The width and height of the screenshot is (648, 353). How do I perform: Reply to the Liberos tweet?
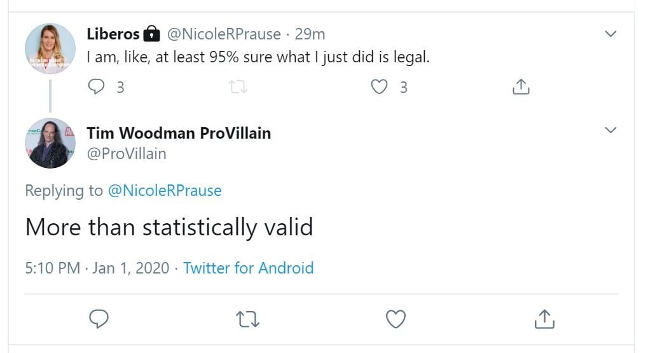point(97,87)
